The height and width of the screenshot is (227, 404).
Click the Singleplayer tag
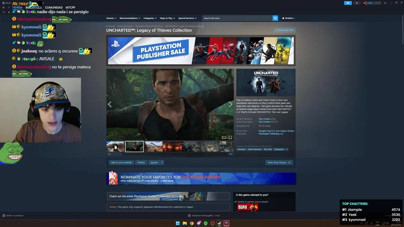click(x=279, y=149)
